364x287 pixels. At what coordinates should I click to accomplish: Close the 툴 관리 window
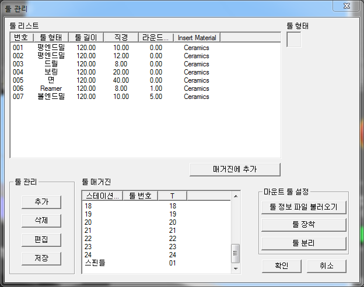point(346,6)
